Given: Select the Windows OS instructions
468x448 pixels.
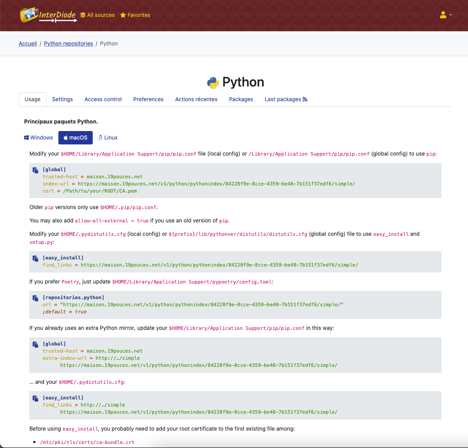Looking at the screenshot, I should [38, 138].
